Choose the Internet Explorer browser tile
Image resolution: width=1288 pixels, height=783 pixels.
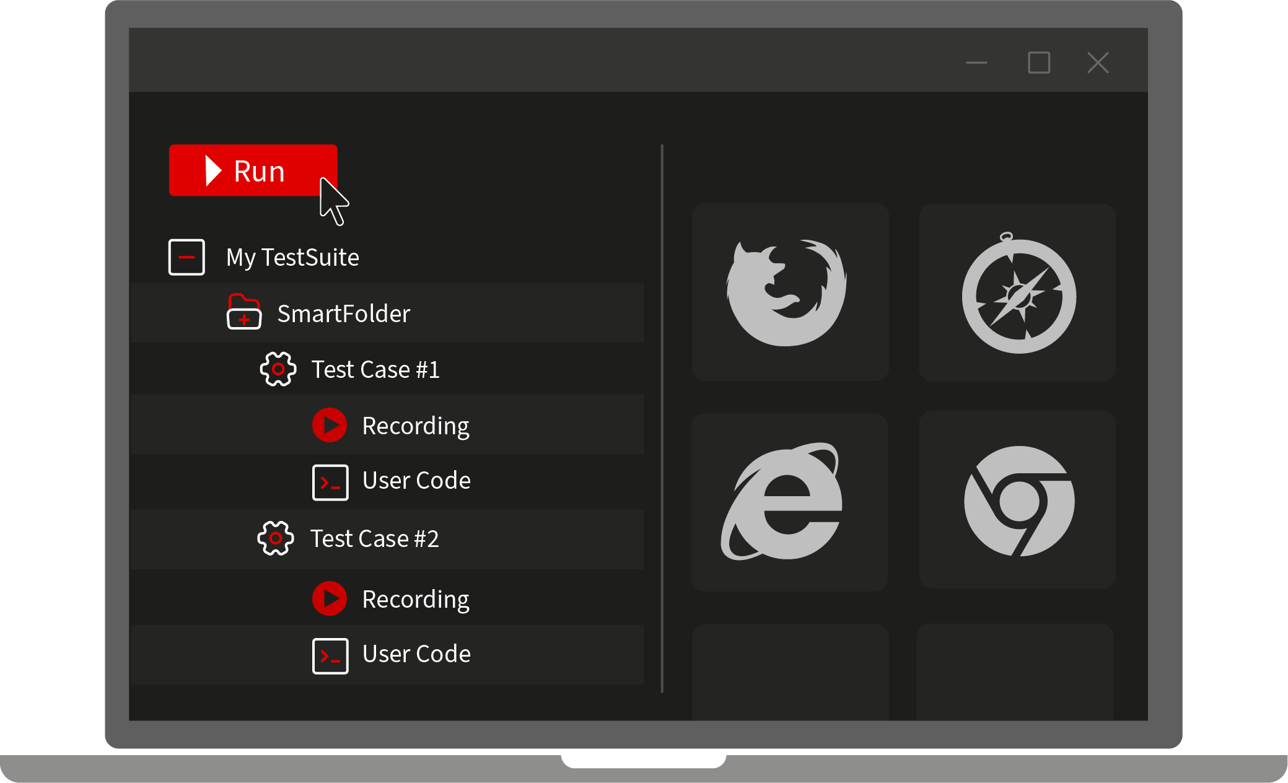[x=789, y=502]
